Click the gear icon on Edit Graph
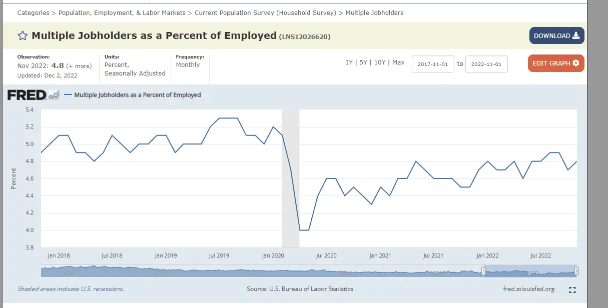This screenshot has width=608, height=308. (x=576, y=63)
